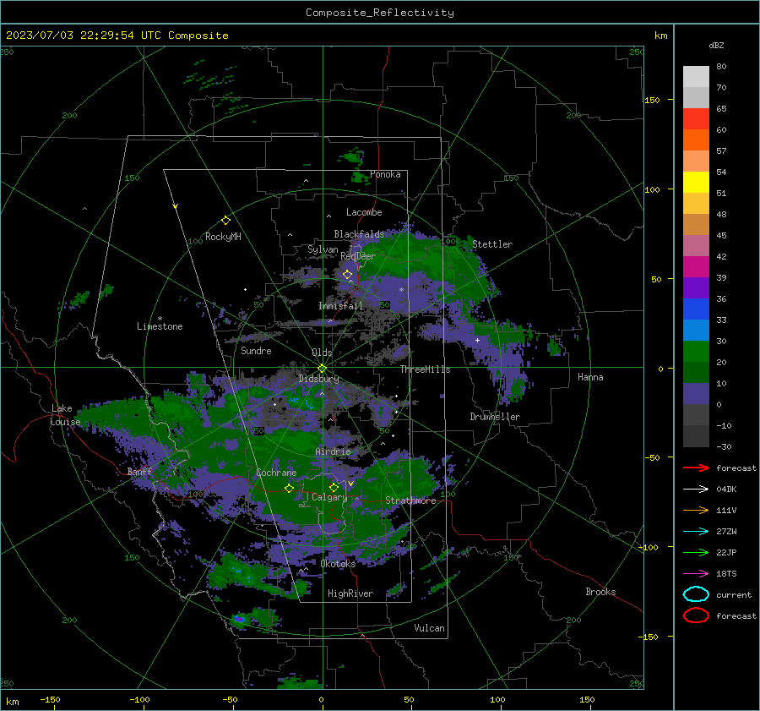Select yellow diamond radar-center marker at Olds
Screen dimensions: 760x711
pos(322,369)
